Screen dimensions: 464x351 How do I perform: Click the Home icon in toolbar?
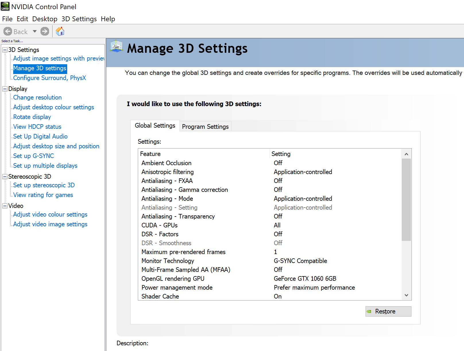(x=60, y=31)
